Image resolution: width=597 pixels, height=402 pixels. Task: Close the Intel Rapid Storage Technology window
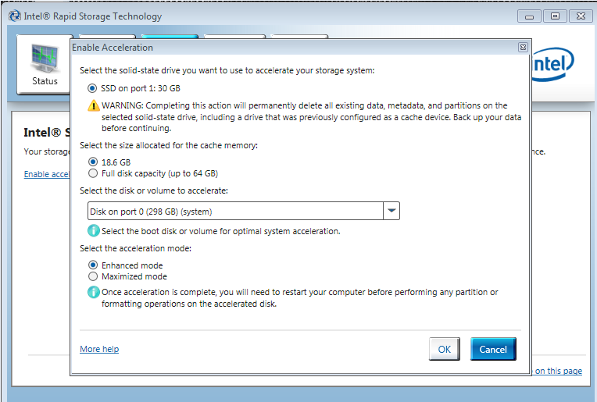point(581,16)
